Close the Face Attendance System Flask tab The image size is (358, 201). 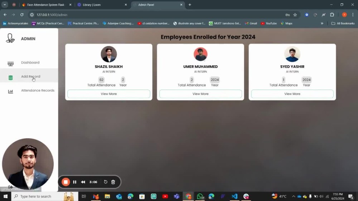click(x=70, y=5)
